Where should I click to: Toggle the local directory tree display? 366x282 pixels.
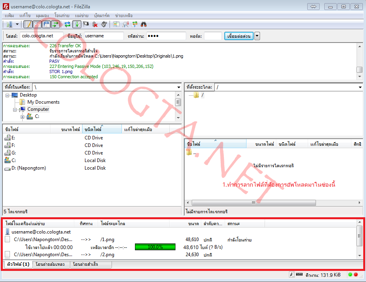point(37,24)
